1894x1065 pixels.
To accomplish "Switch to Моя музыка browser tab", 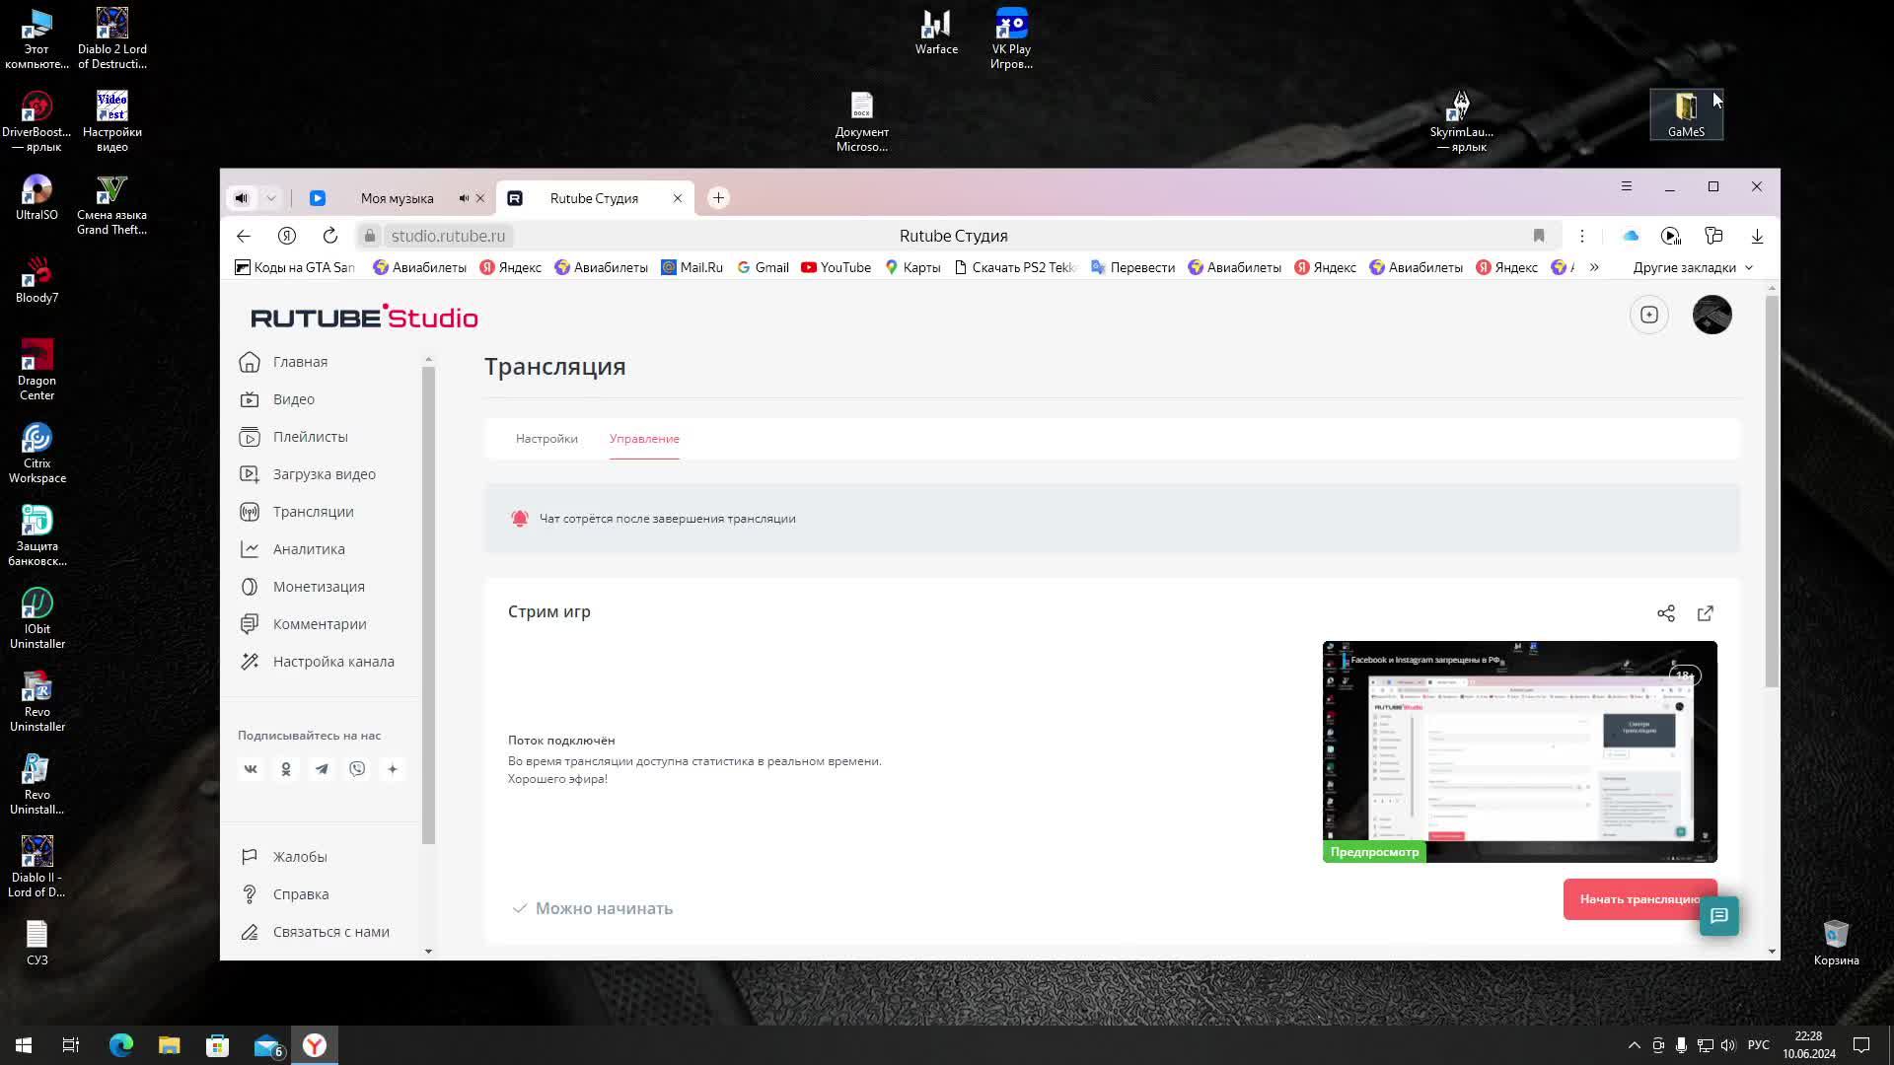I will click(x=397, y=198).
